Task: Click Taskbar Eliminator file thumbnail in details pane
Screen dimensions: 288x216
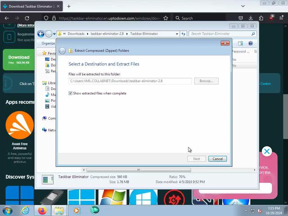Action: [48, 179]
